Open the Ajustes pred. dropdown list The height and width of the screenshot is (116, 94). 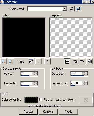coord(65,9)
